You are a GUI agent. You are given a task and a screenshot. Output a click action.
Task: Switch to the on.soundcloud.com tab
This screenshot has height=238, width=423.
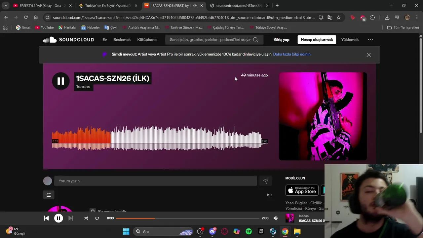click(240, 6)
